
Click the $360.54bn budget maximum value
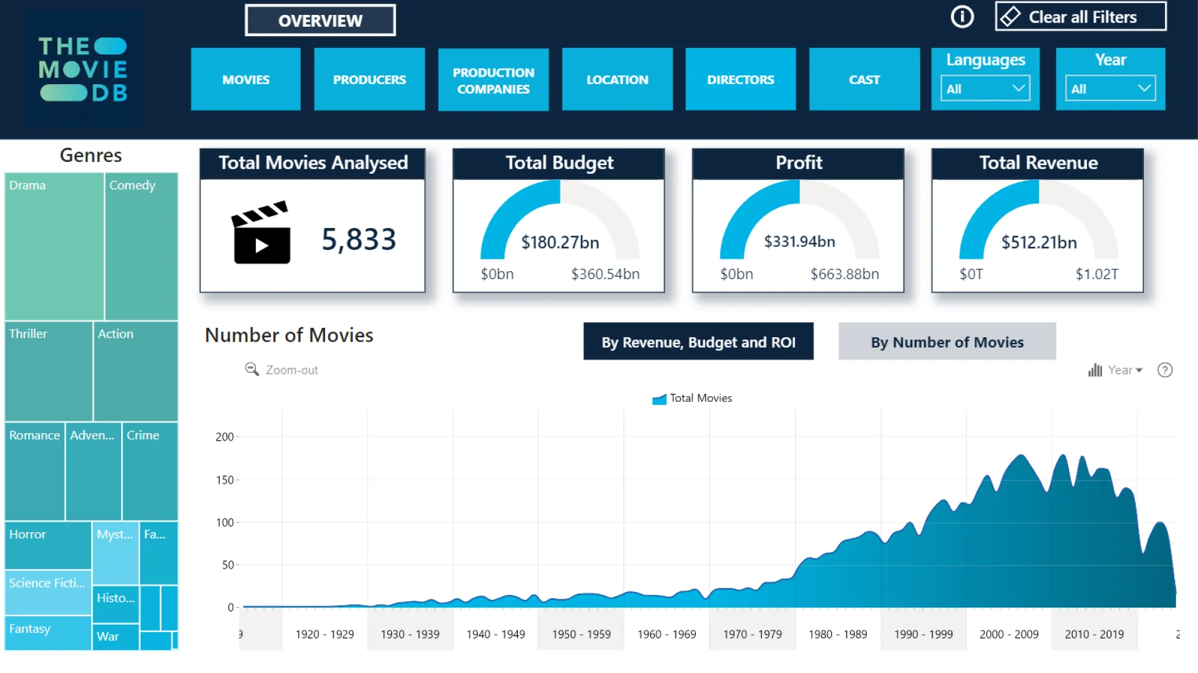pyautogui.click(x=605, y=274)
